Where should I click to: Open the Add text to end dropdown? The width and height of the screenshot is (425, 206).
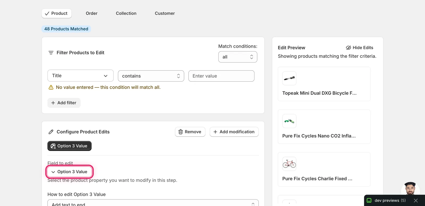coord(153,203)
